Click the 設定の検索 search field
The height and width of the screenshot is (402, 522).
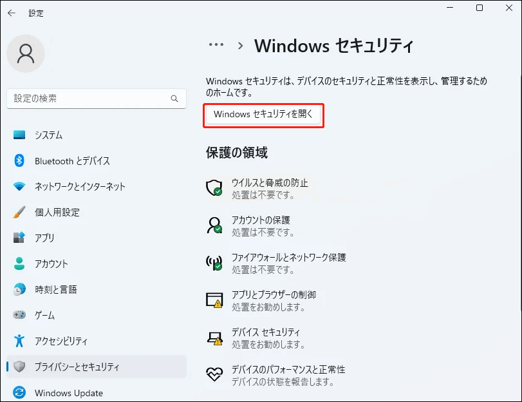pyautogui.click(x=90, y=99)
